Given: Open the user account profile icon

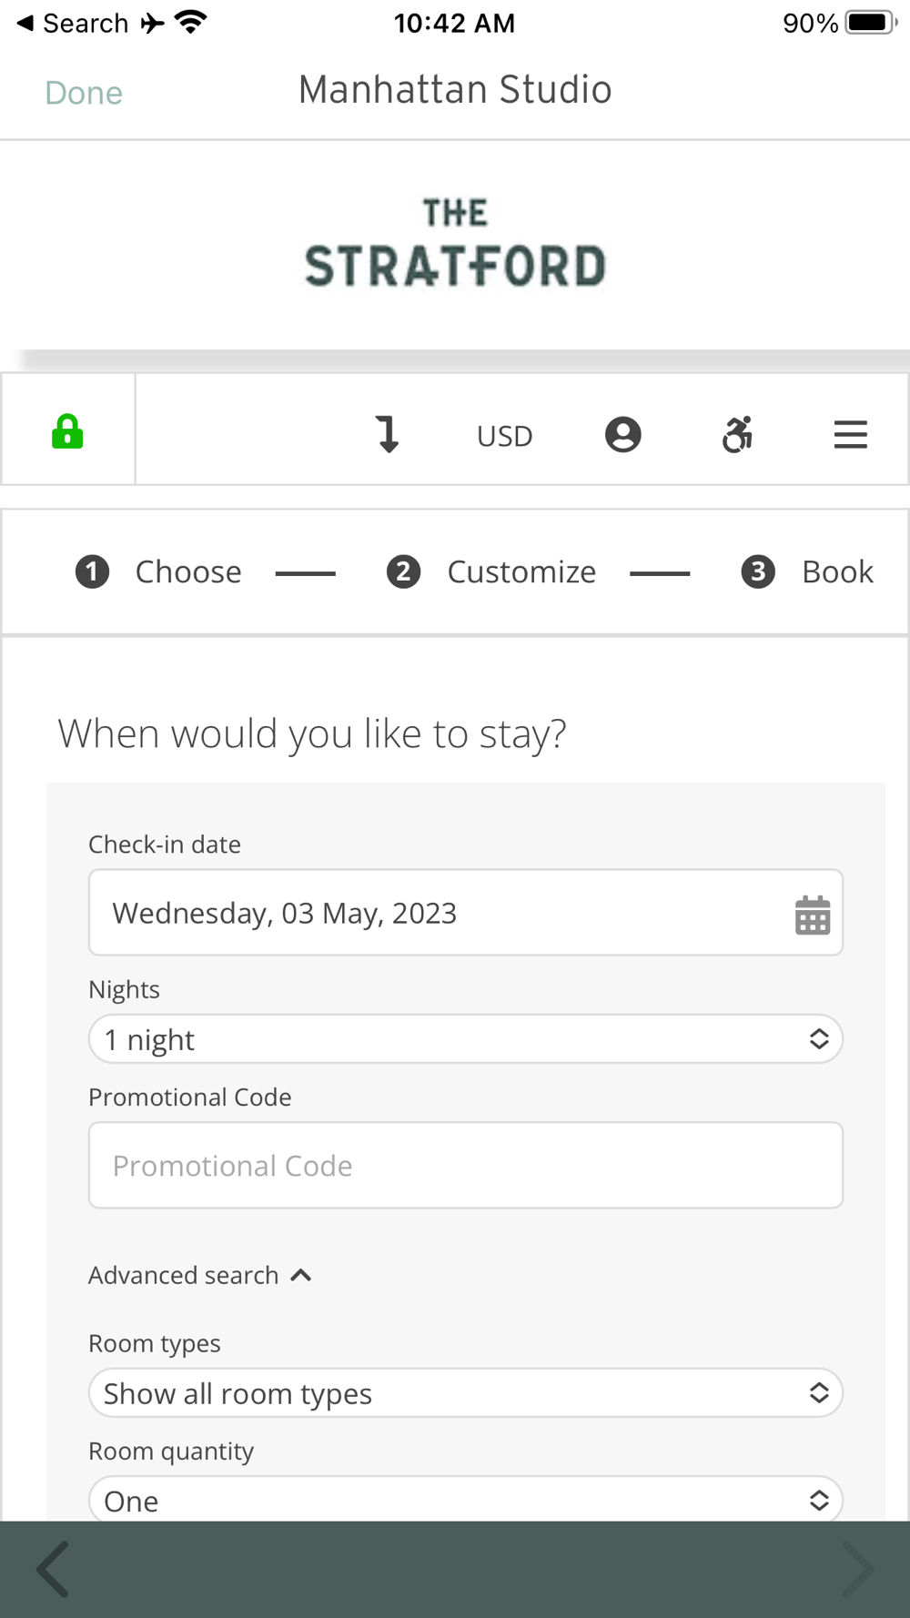Looking at the screenshot, I should (622, 435).
